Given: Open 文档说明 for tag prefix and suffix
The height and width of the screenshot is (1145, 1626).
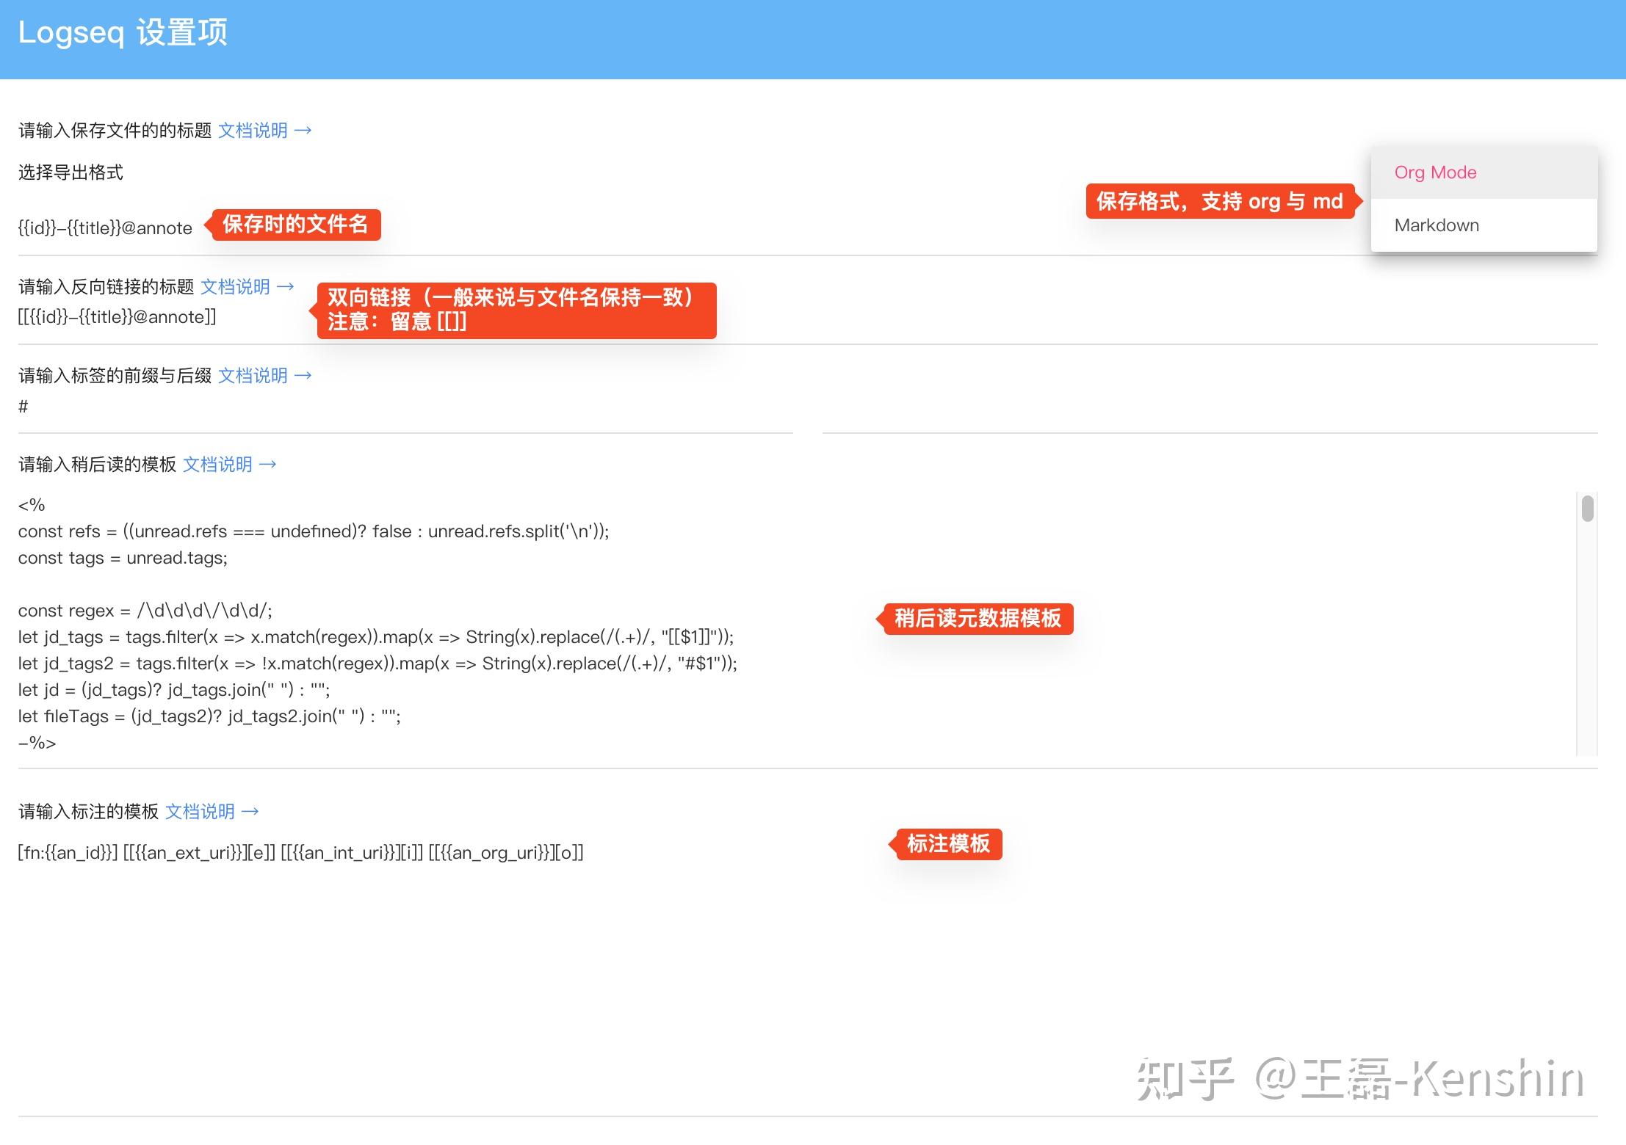Looking at the screenshot, I should (x=253, y=375).
